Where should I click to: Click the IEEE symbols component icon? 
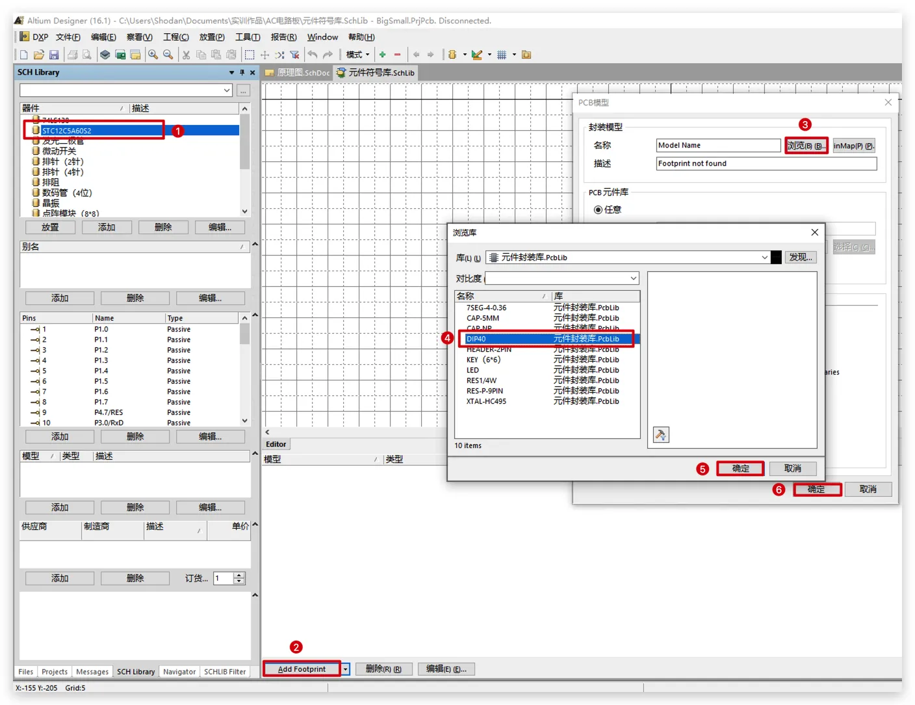coord(452,55)
